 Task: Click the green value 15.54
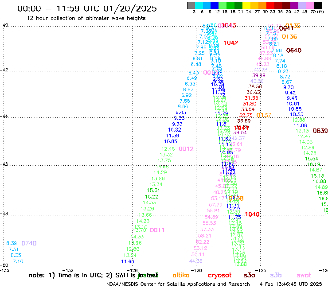click(312, 159)
